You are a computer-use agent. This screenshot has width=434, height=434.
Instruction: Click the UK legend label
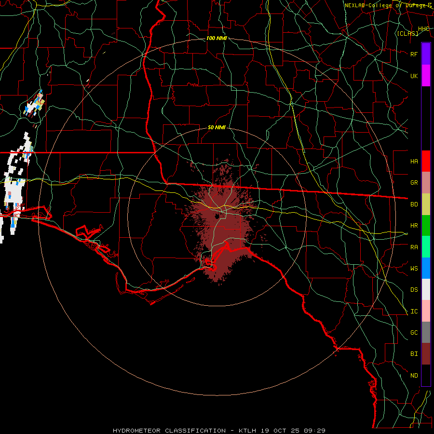[414, 76]
